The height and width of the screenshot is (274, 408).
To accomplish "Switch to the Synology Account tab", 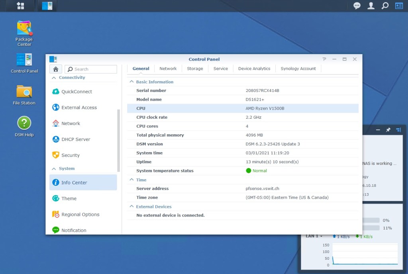I will point(298,68).
